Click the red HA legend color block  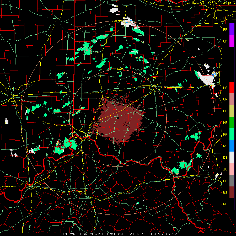tap(232, 88)
